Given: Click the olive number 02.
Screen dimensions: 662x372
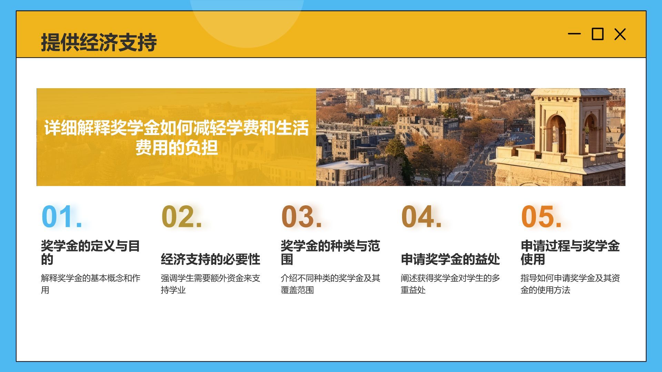Looking at the screenshot, I should point(181,217).
